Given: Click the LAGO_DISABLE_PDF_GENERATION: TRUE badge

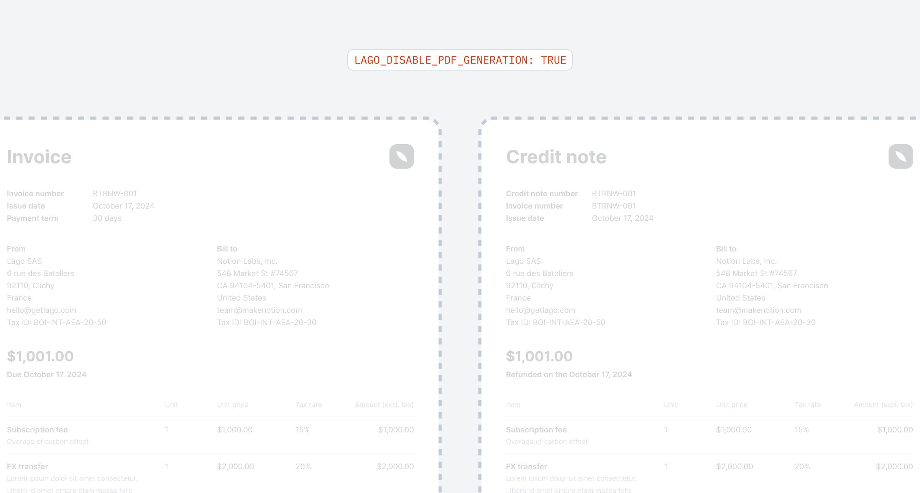Looking at the screenshot, I should pos(460,60).
